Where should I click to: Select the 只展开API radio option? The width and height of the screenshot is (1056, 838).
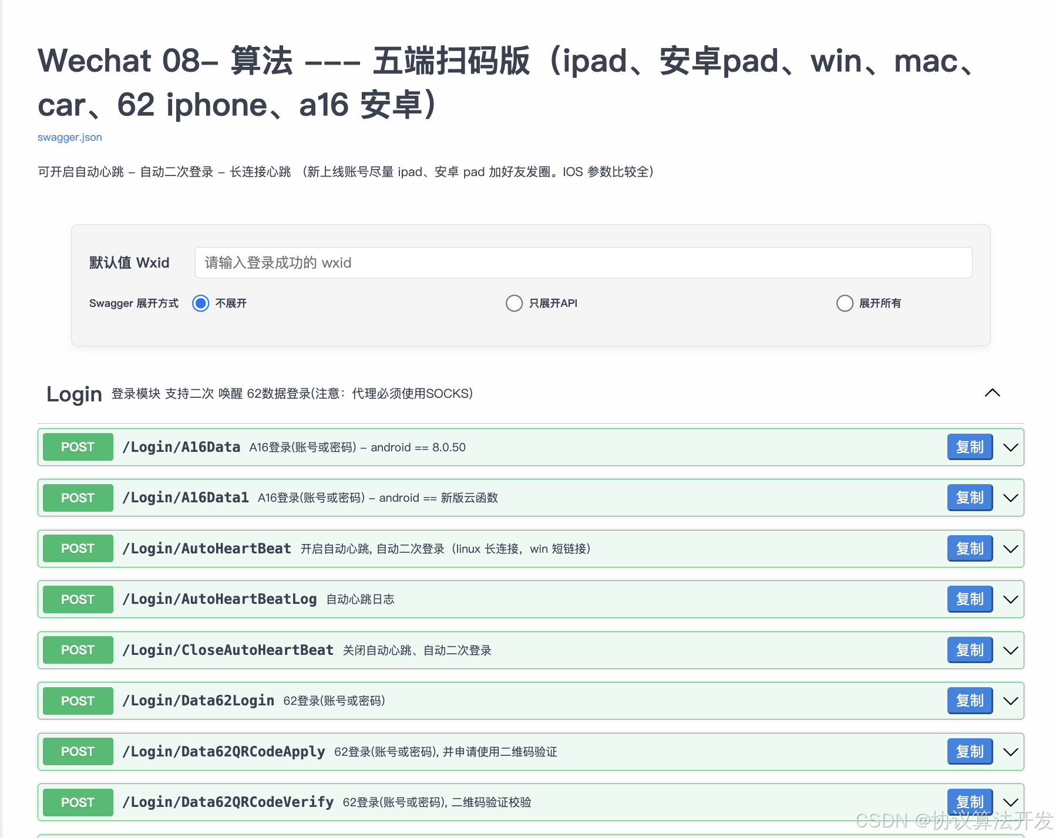[x=514, y=303]
